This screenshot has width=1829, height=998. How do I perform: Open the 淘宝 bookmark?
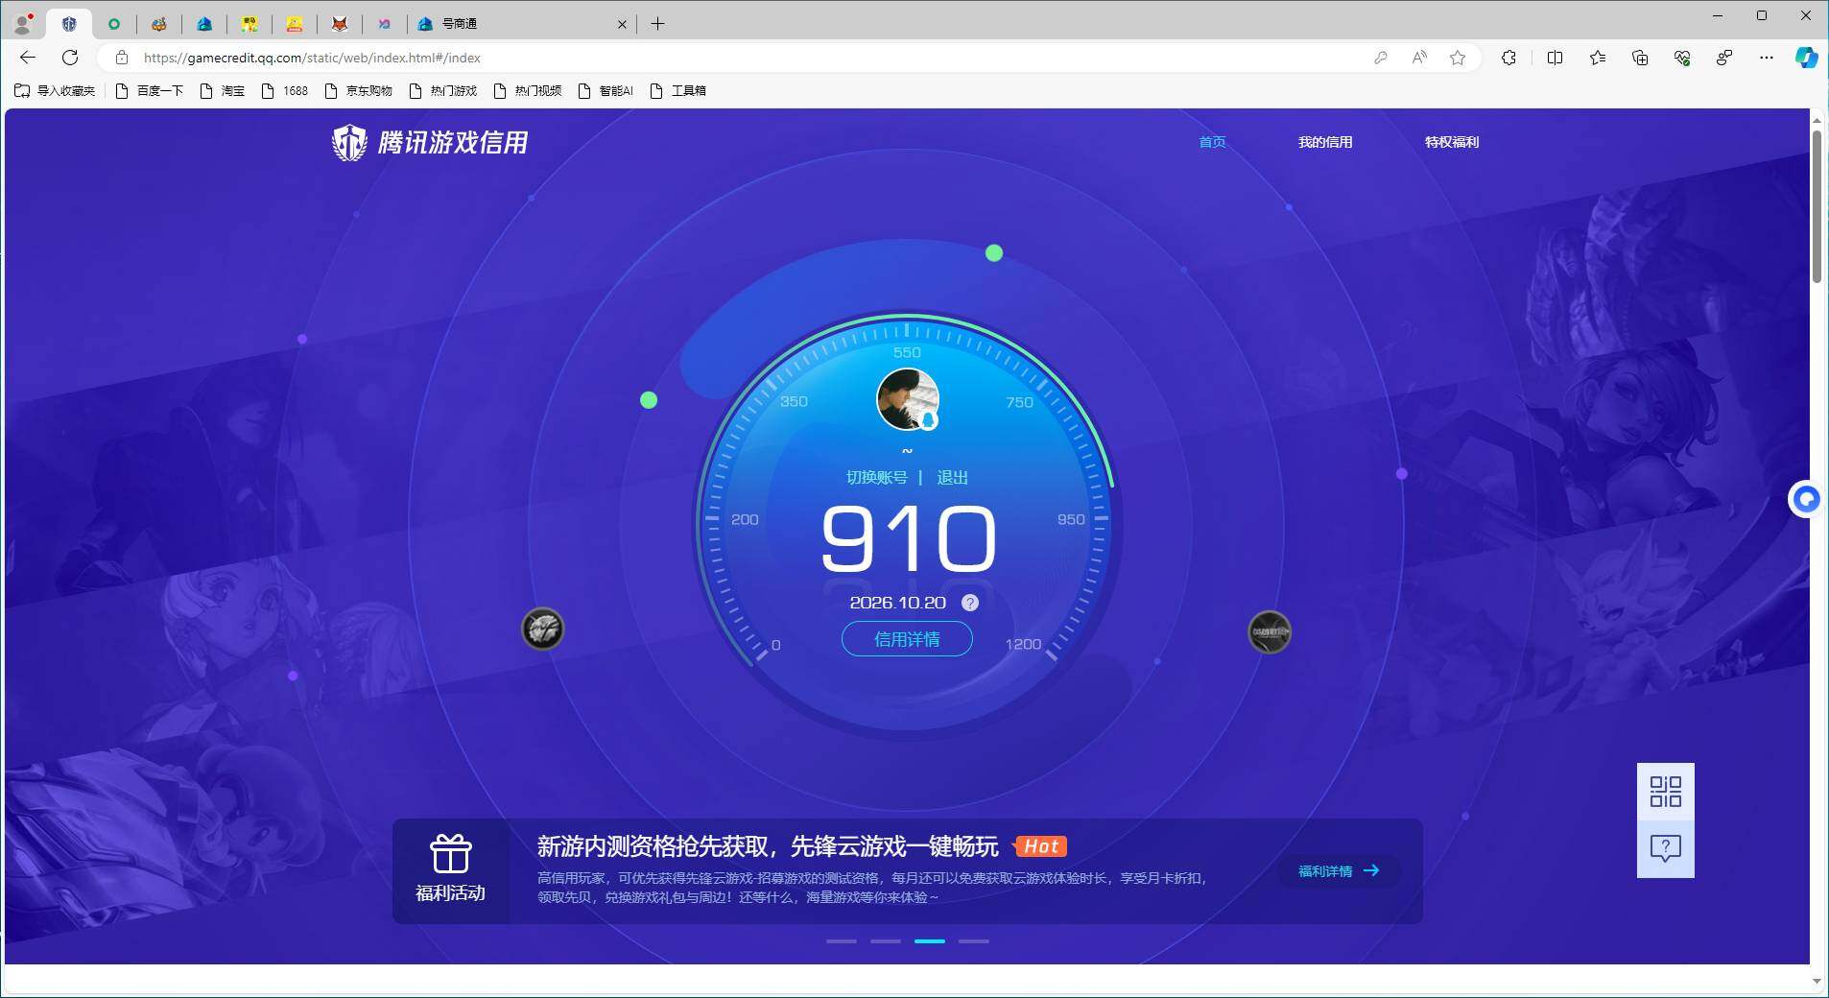coord(222,91)
